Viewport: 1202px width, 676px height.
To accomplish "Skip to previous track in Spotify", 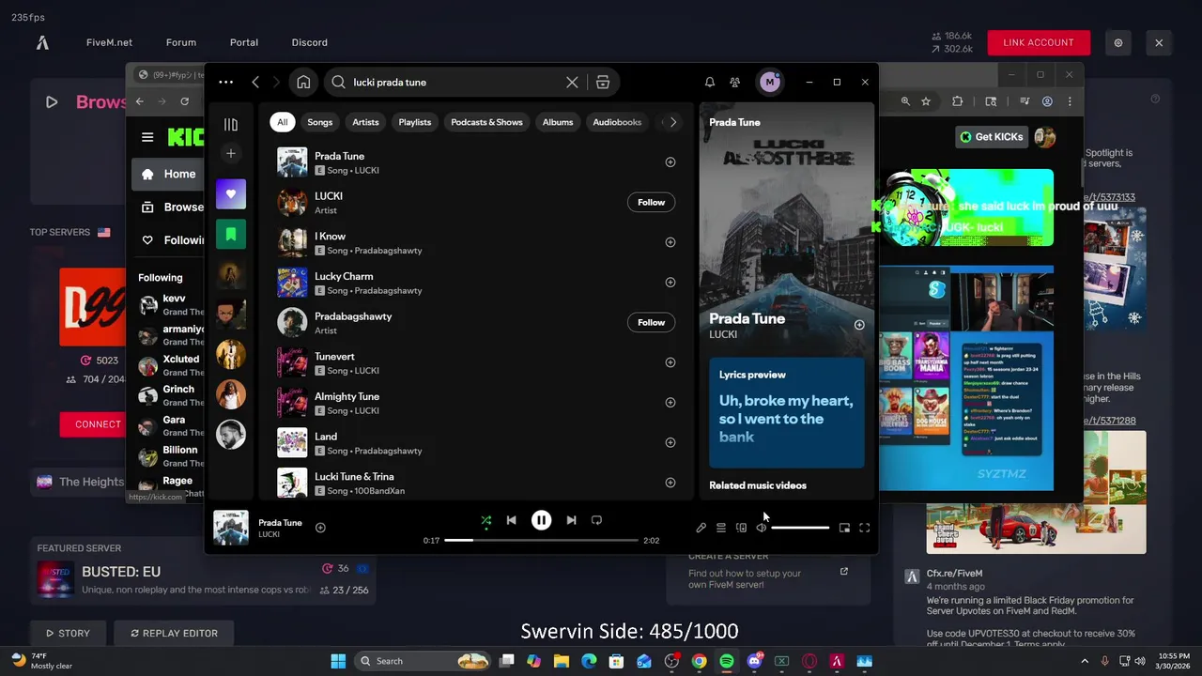I will pos(511,520).
